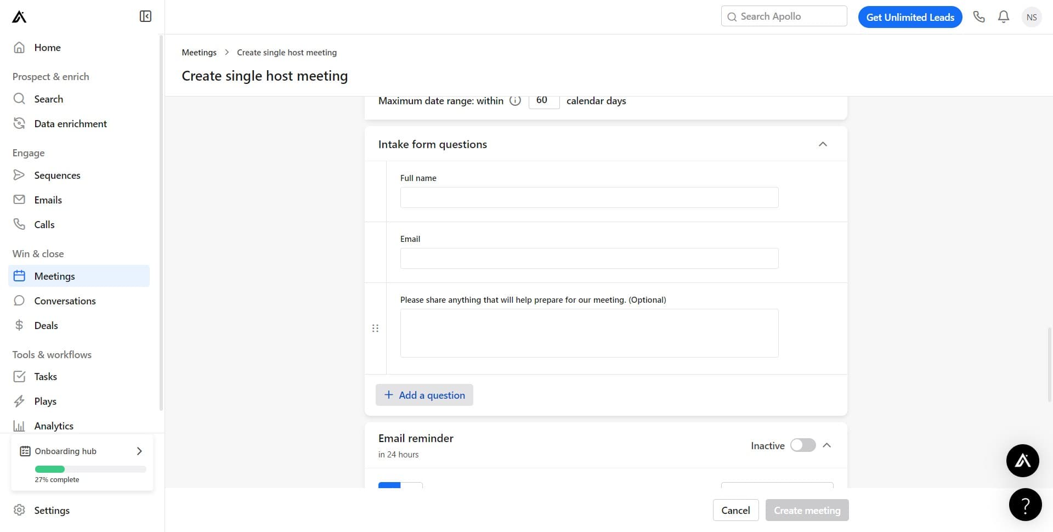Open the help question mark button
Image resolution: width=1053 pixels, height=532 pixels.
pos(1026,505)
